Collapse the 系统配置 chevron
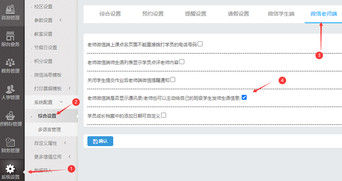The height and width of the screenshot is (181, 342). pyautogui.click(x=61, y=102)
